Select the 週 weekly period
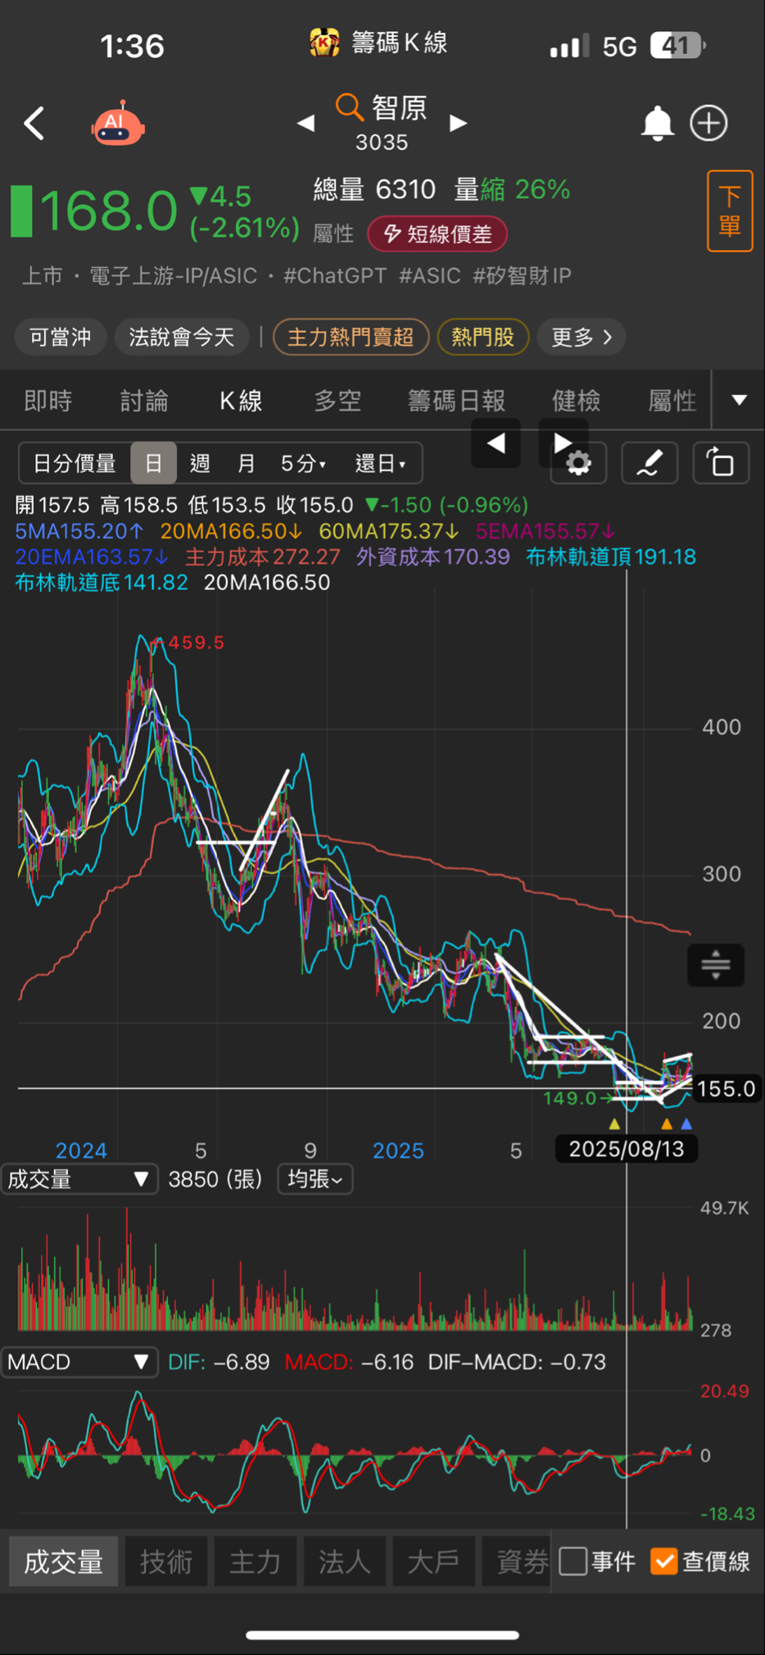 (200, 464)
